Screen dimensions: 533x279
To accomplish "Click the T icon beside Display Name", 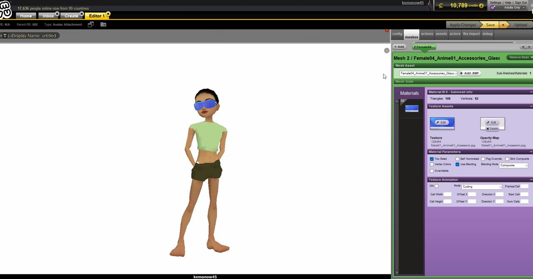I will 5,36.
